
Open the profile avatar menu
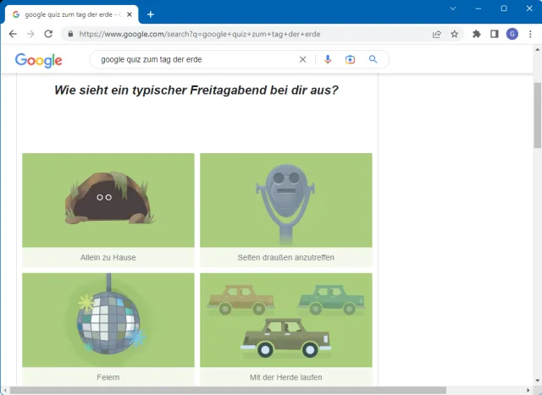pos(512,34)
